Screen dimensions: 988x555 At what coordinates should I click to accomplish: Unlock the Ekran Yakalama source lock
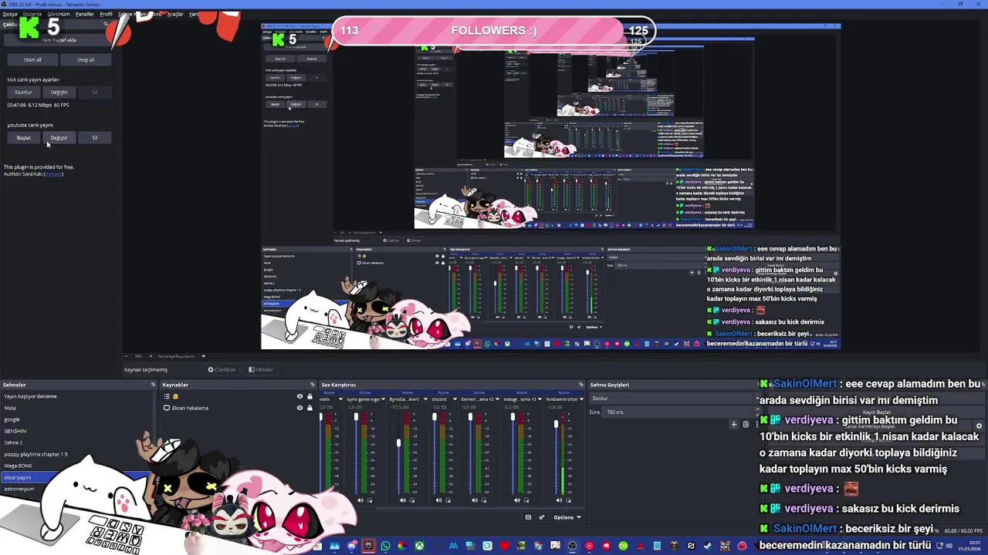coord(310,408)
